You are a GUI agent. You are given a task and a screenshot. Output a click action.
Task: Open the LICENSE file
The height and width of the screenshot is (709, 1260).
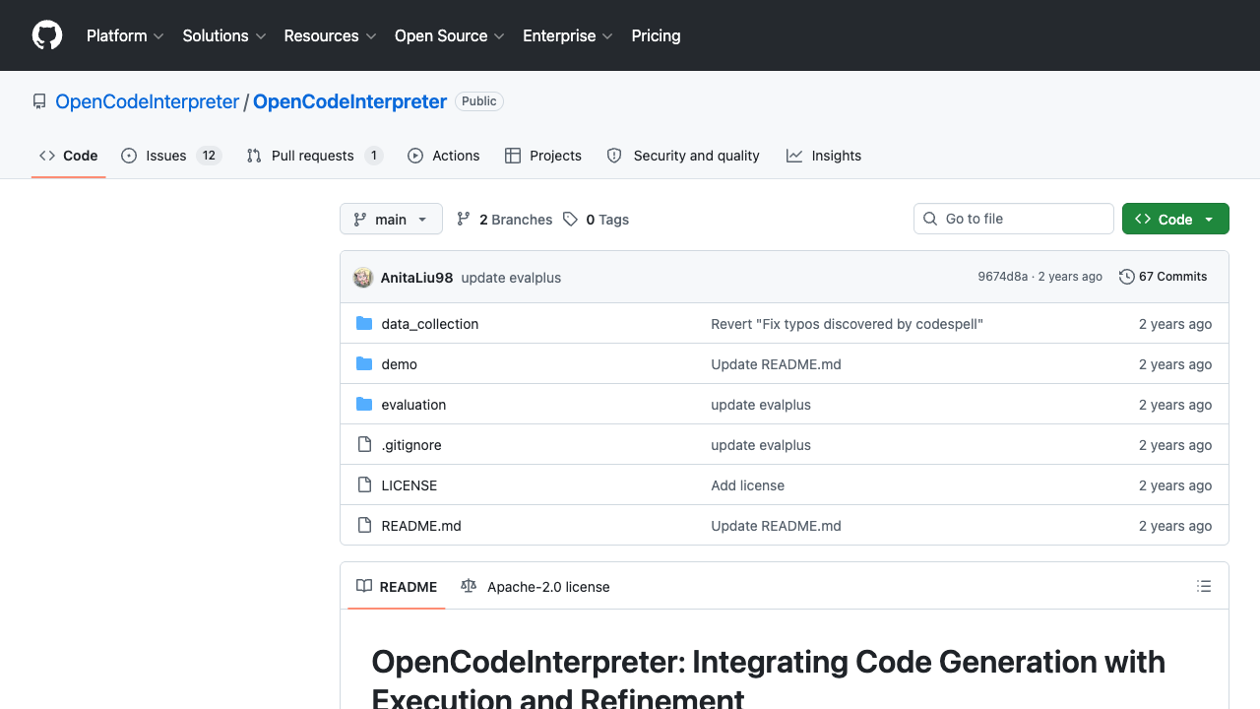(x=409, y=485)
